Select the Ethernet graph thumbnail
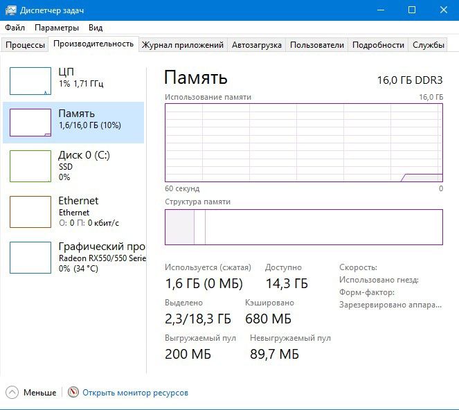459x410 pixels. point(30,211)
